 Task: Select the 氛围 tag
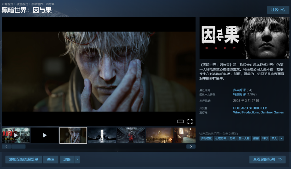[256, 138]
